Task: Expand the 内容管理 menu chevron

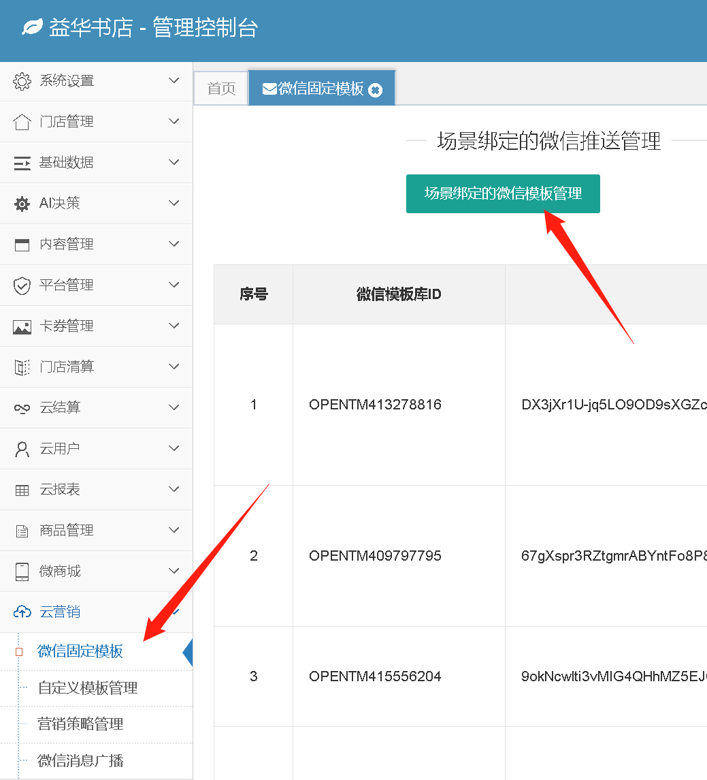Action: tap(174, 244)
